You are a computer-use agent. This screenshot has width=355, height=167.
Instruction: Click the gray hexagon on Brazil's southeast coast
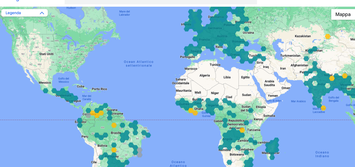pos(140,150)
